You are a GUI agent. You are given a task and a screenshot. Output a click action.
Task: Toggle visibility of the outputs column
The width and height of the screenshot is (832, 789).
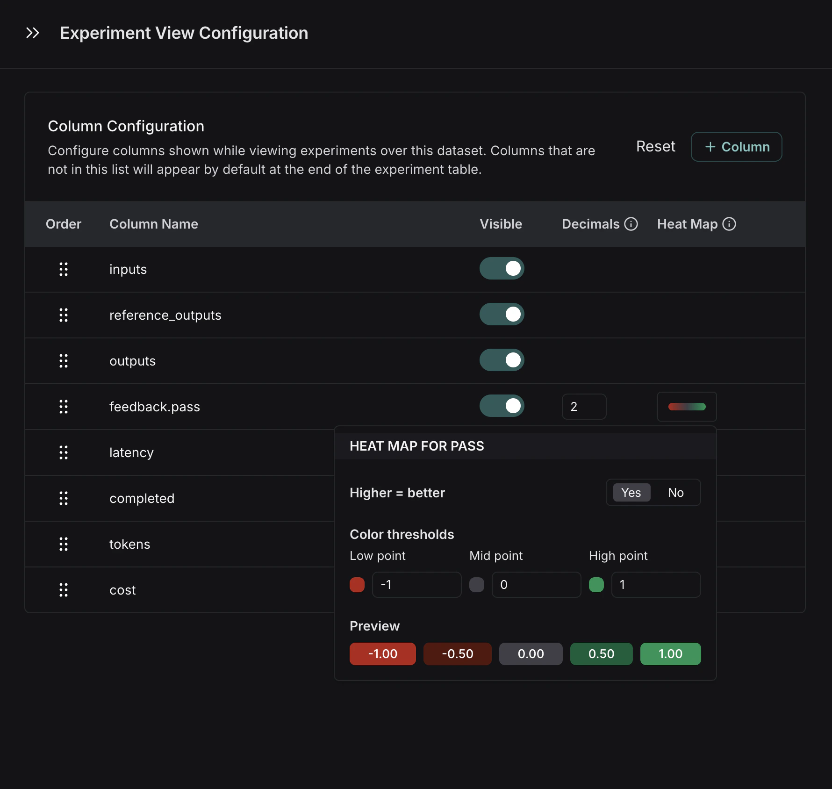(x=502, y=360)
